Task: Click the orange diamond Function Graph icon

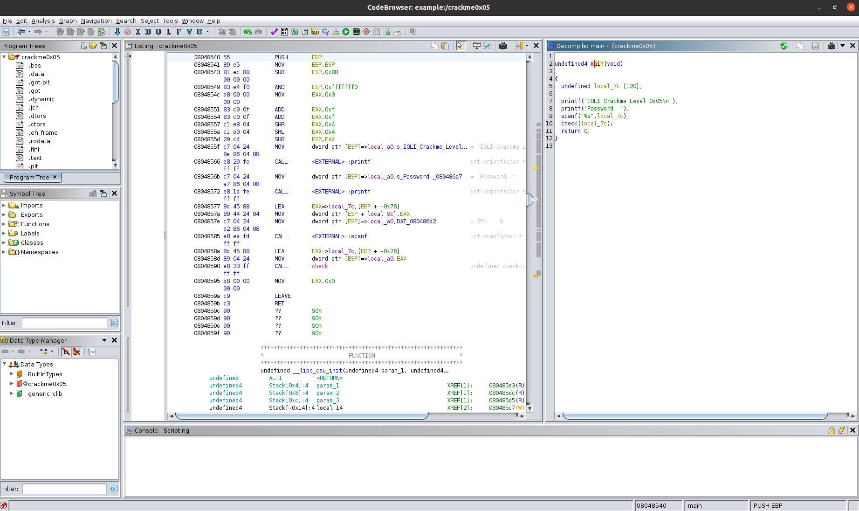Action: [366, 32]
